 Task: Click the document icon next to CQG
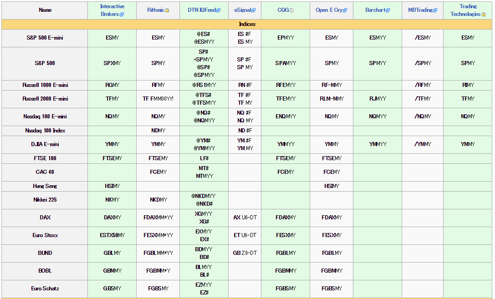(292, 10)
